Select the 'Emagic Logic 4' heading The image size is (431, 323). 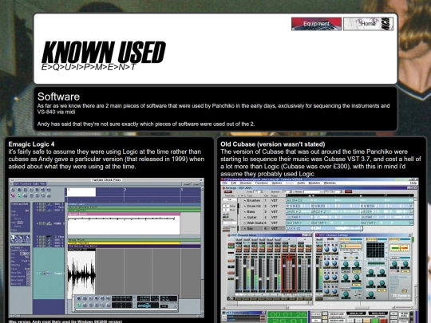click(31, 144)
